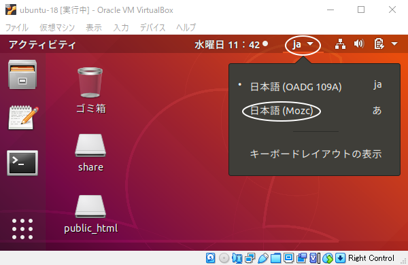Viewport: 408px width, 265px height.
Task: Switch input to 日本語 (Mozc)
Action: click(x=314, y=111)
